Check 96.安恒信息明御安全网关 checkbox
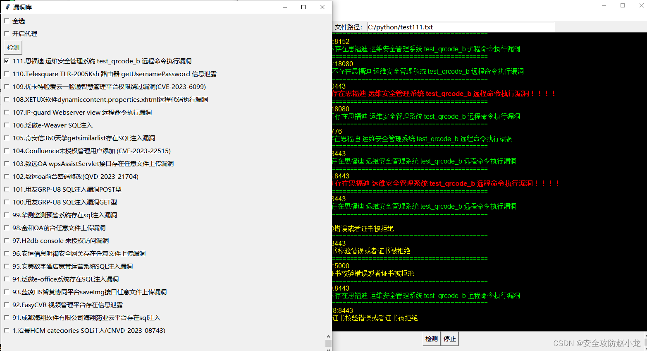Image resolution: width=647 pixels, height=351 pixels. 7,253
